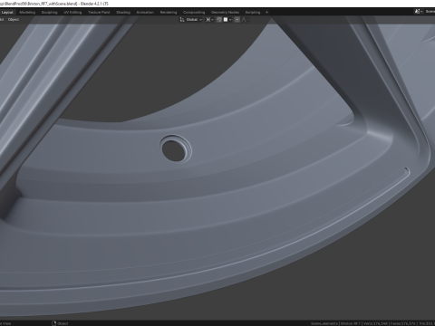Click the transform orientation axes icon
Image resolution: width=435 pixels, height=326 pixels.
(x=182, y=20)
